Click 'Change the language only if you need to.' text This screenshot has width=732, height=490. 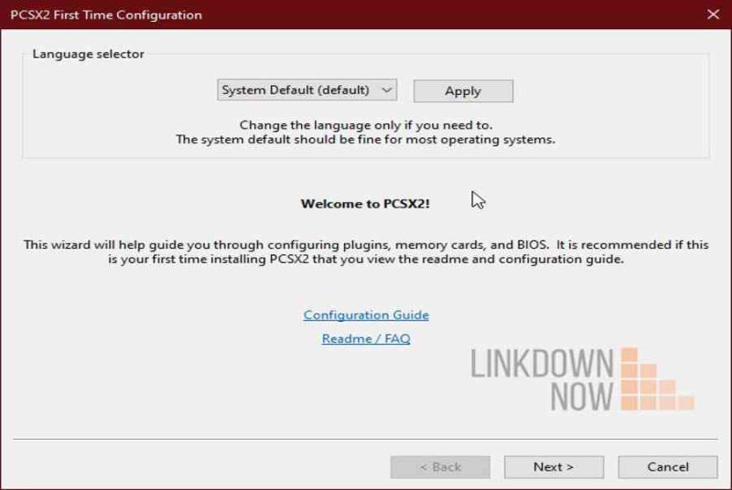366,125
